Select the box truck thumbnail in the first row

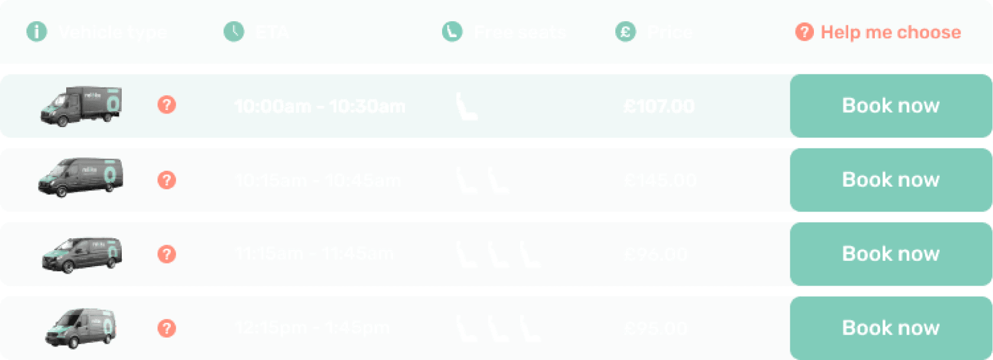click(x=81, y=106)
